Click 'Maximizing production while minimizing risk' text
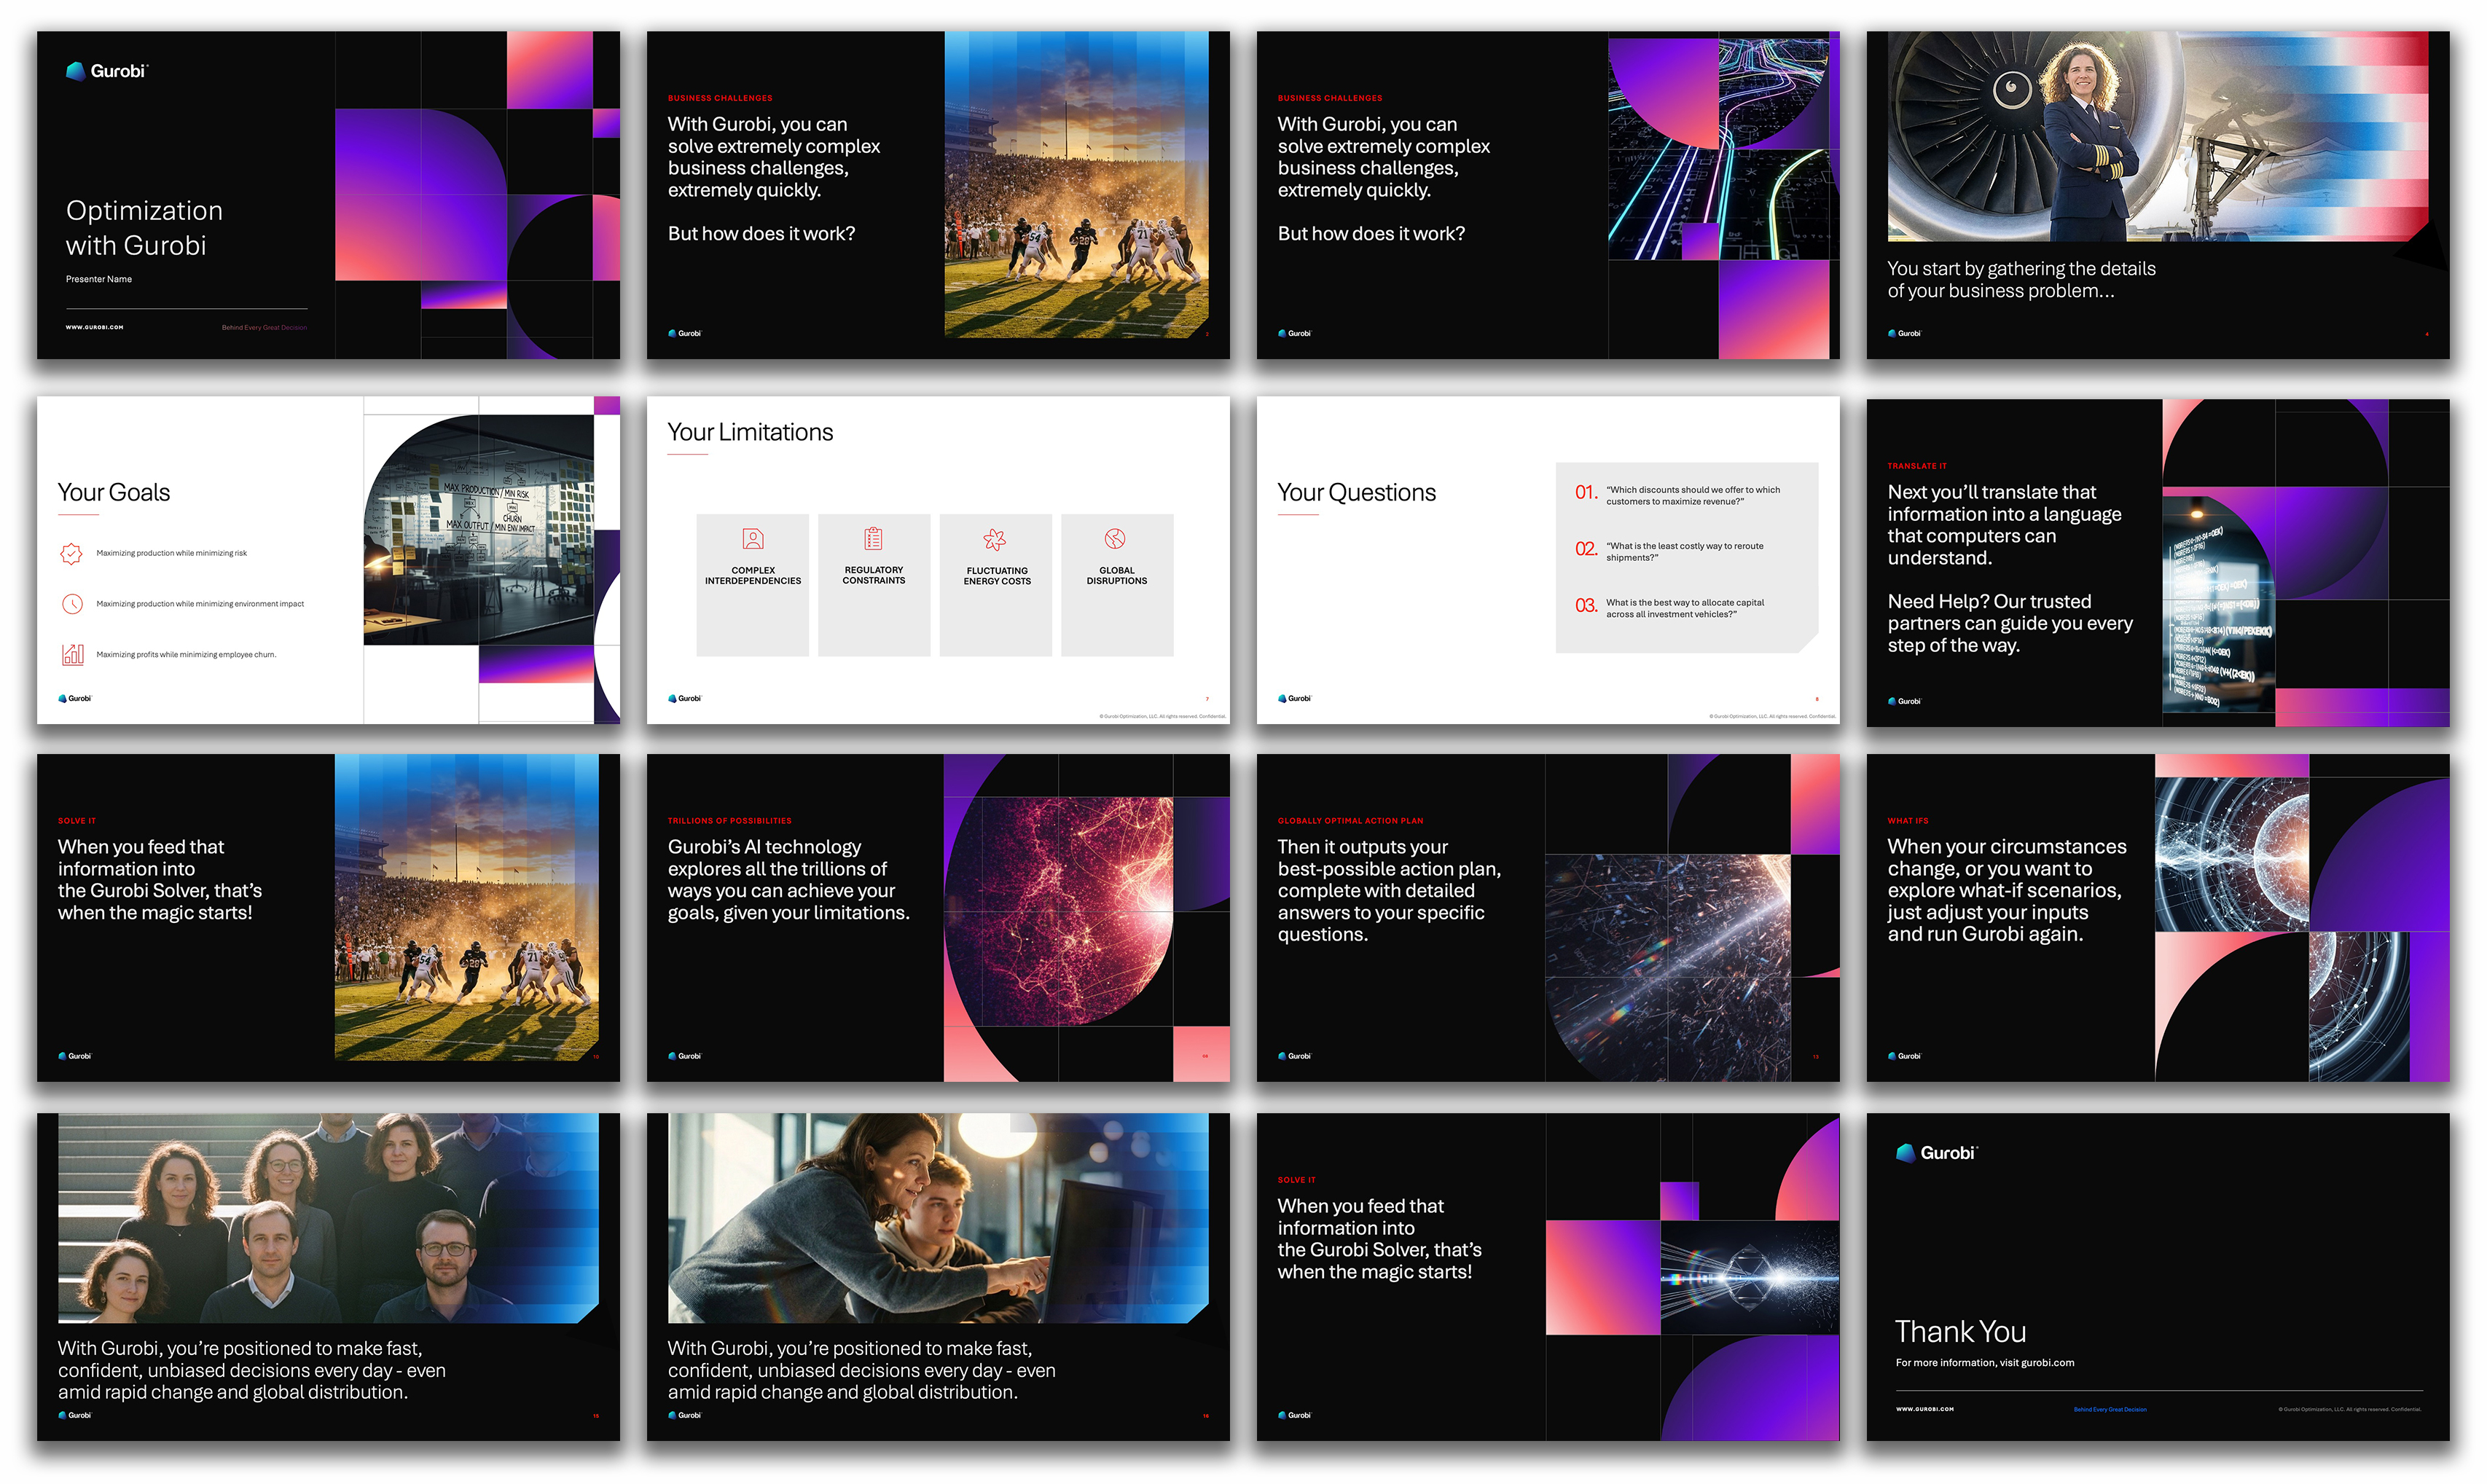2487x1484 pixels. point(172,553)
